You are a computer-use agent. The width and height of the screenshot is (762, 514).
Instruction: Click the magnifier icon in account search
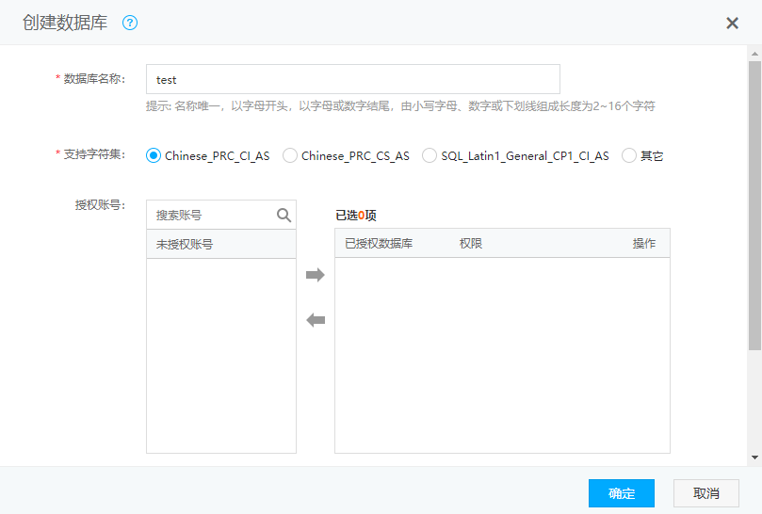click(x=284, y=215)
